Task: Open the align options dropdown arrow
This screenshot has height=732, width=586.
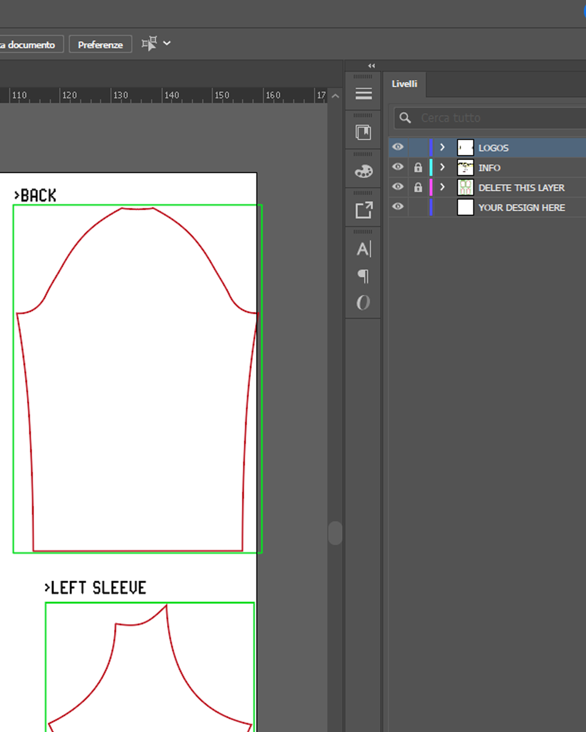Action: tap(167, 43)
